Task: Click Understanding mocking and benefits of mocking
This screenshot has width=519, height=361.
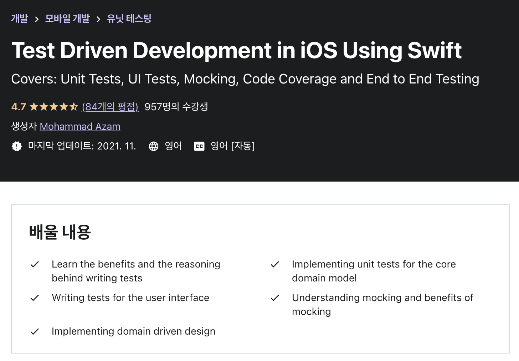Action: 382,305
